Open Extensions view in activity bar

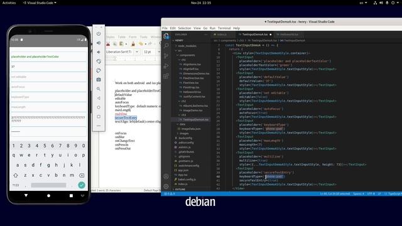coord(166,76)
